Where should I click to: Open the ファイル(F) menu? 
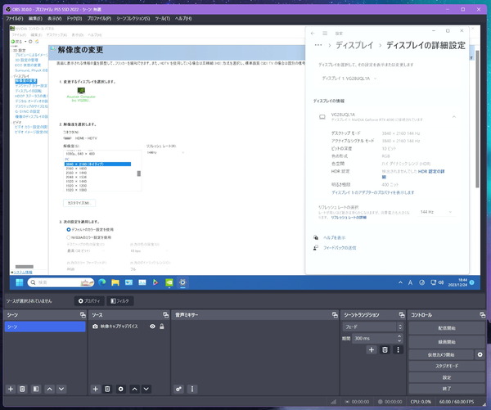click(15, 19)
